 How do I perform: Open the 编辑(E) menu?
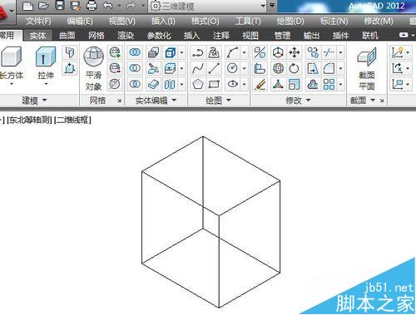[x=80, y=21]
